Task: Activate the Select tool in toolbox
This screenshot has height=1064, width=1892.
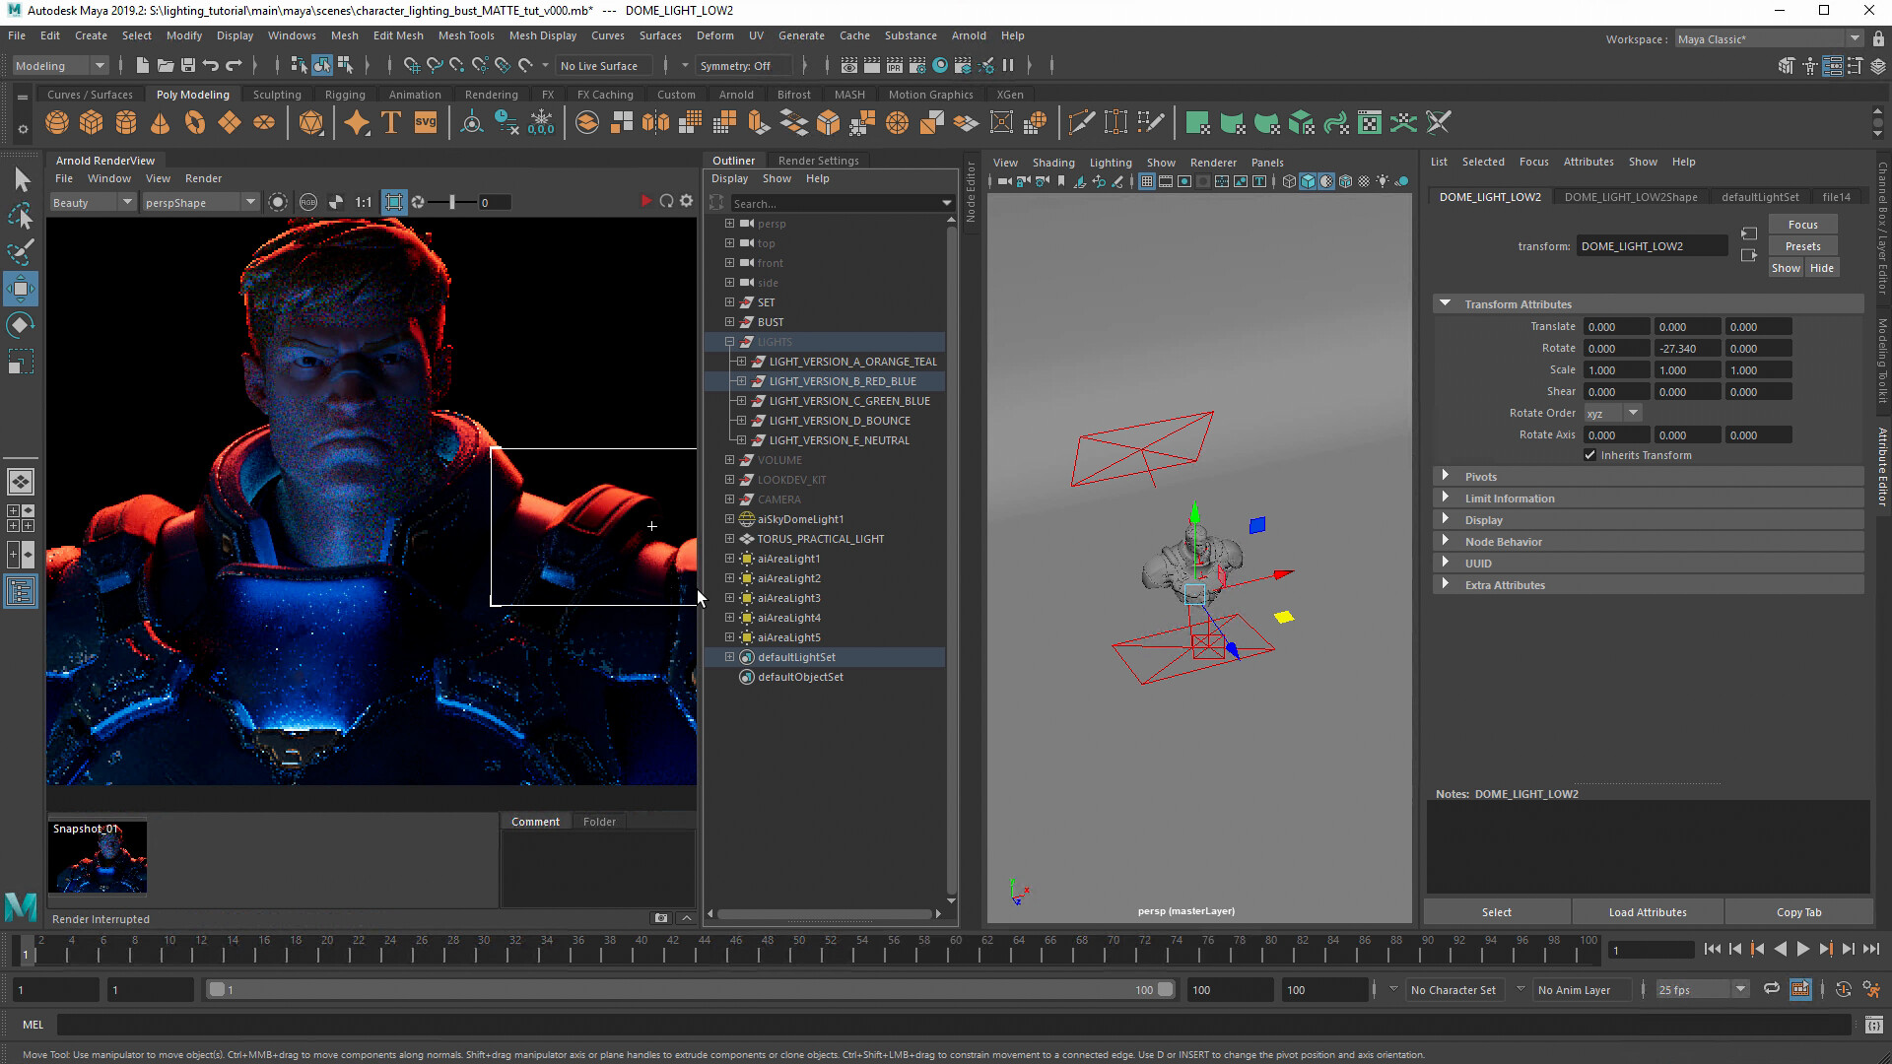Action: [x=21, y=179]
